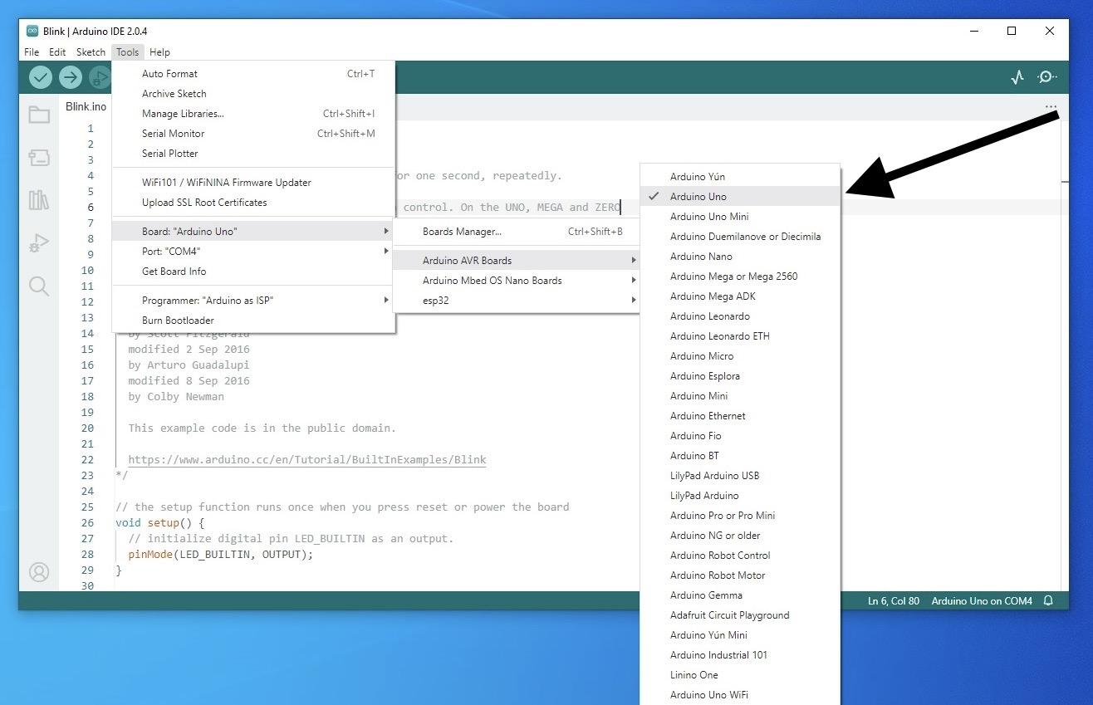
Task: Open Boards Manager from the sidebar icon
Action: pos(38,157)
